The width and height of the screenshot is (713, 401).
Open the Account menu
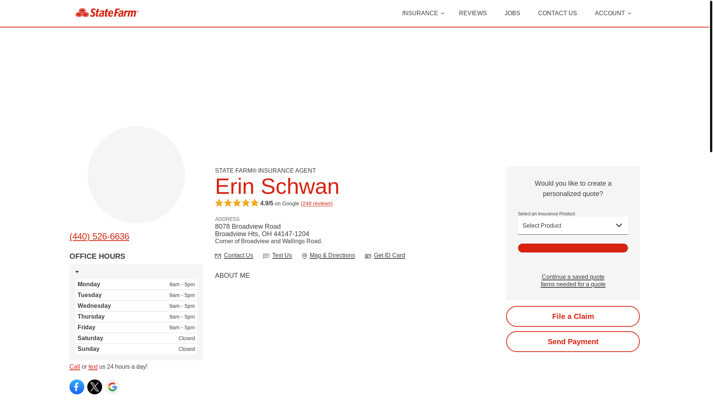point(610,13)
